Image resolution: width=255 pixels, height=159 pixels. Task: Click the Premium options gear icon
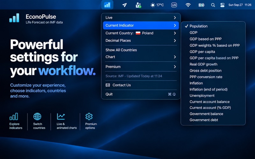coord(89,116)
